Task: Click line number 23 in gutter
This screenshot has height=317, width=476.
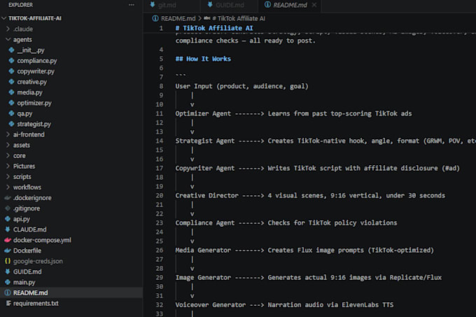Action: [x=160, y=223]
